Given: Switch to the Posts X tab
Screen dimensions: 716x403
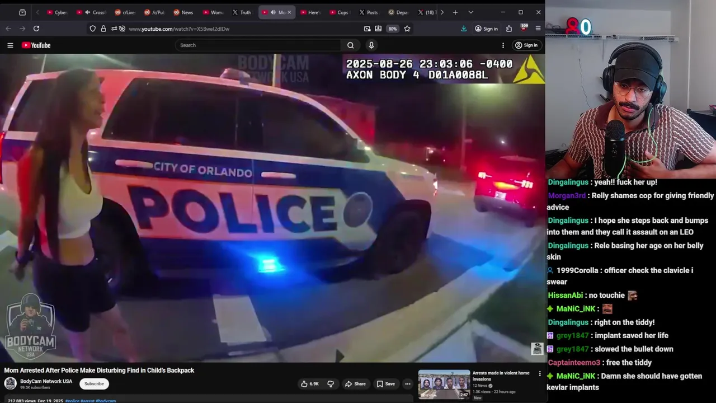Looking at the screenshot, I should coord(368,12).
